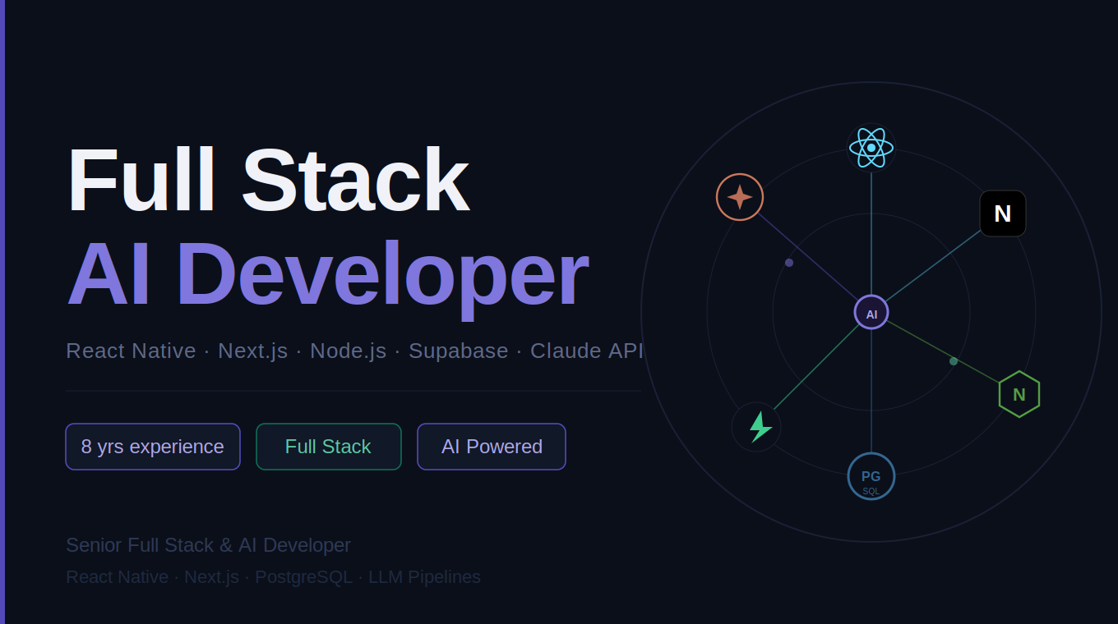
Task: Click the central AI hub node
Action: click(871, 313)
